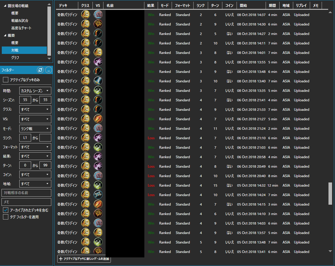Click sidebar navigation scrollbar thumb
This screenshot has width=335, height=266.
(49, 31)
